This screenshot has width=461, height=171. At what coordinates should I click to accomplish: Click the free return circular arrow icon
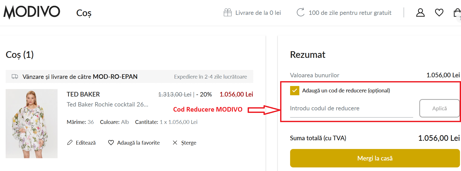(300, 12)
